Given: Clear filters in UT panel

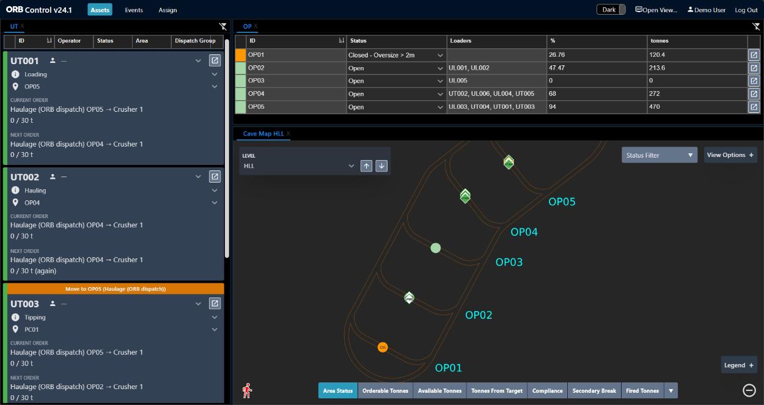Looking at the screenshot, I should (223, 27).
